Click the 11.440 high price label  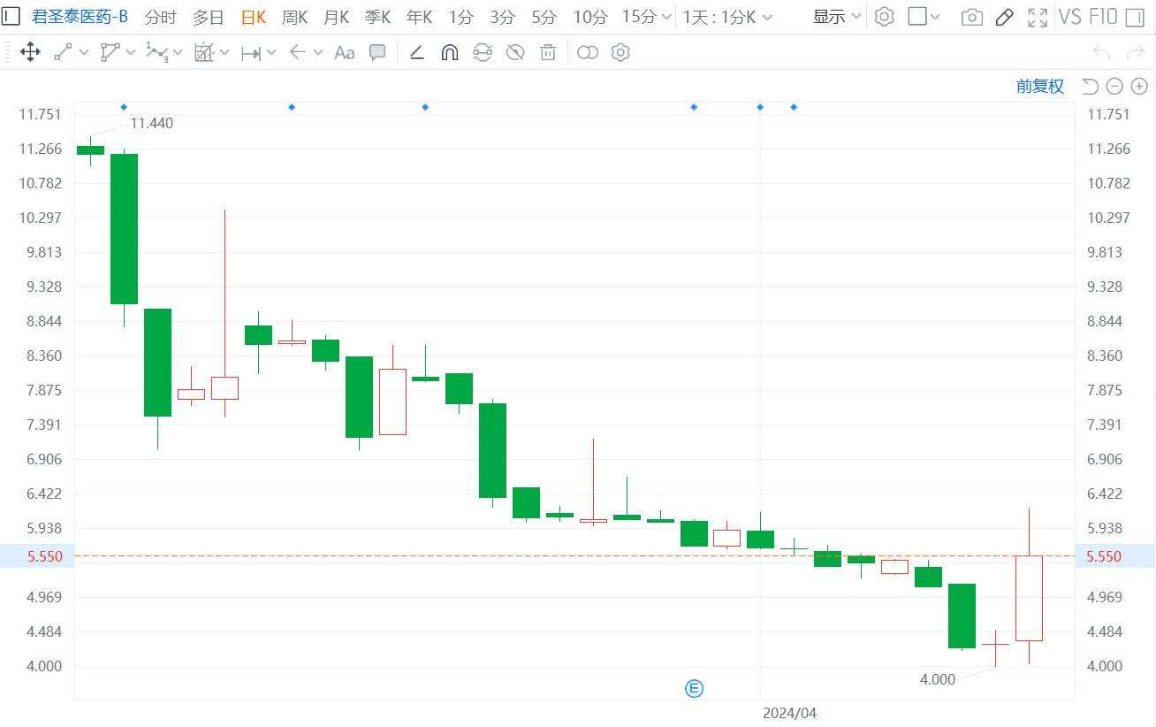coord(152,123)
